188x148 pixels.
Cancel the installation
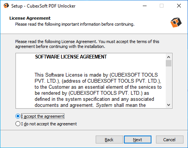pos(170,139)
